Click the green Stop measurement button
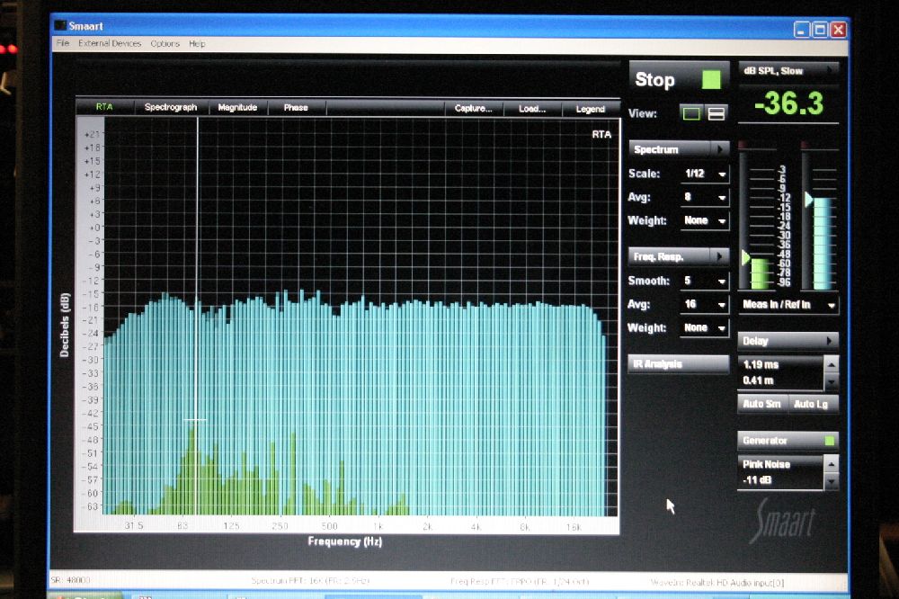Screen dimensions: 899x599 point(711,80)
